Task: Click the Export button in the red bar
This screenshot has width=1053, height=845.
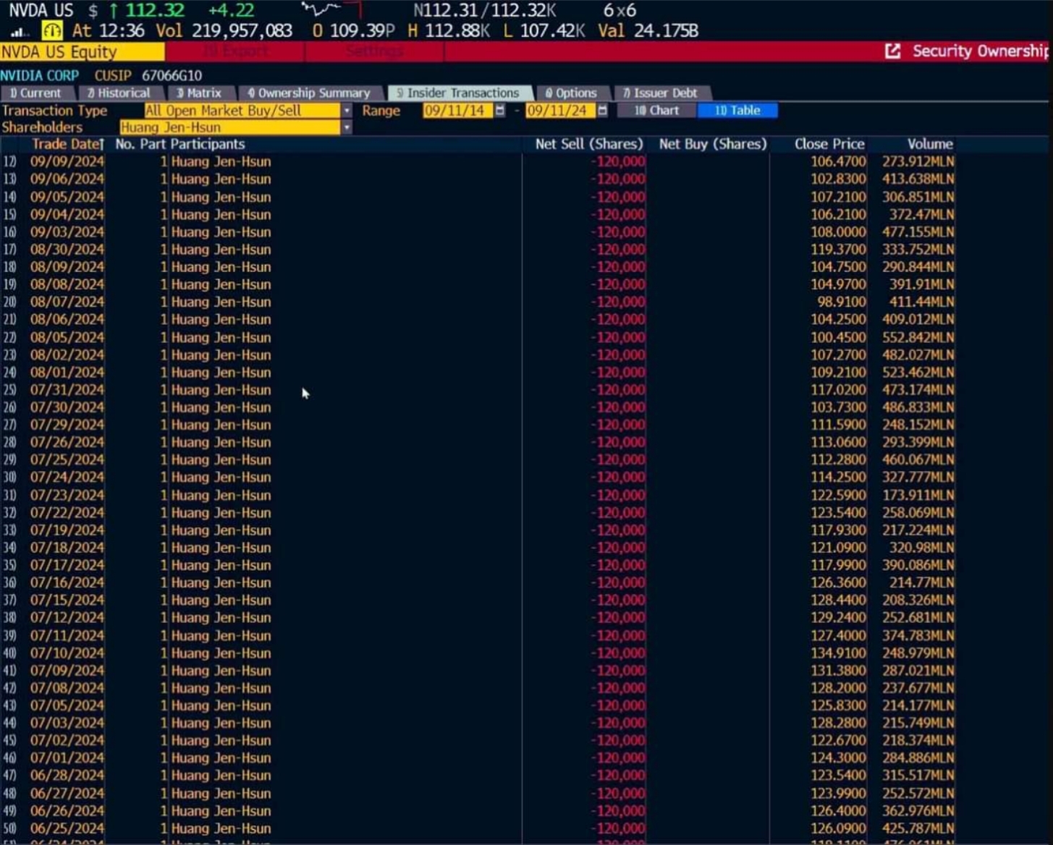Action: tap(235, 51)
